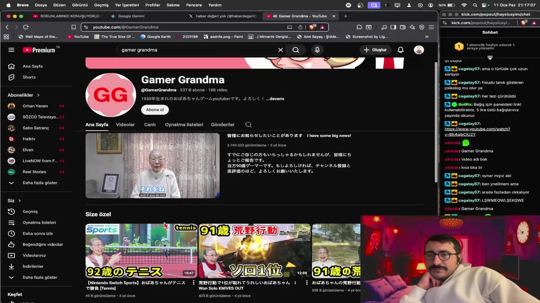The image size is (540, 303).
Task: Clear the search box with X
Action: point(281,50)
